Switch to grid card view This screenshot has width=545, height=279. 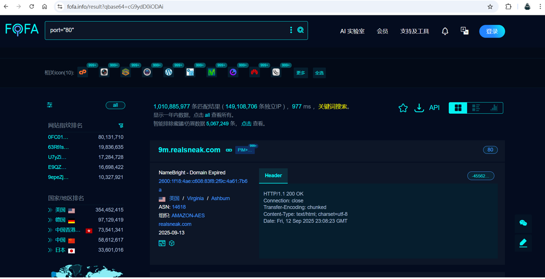(458, 108)
